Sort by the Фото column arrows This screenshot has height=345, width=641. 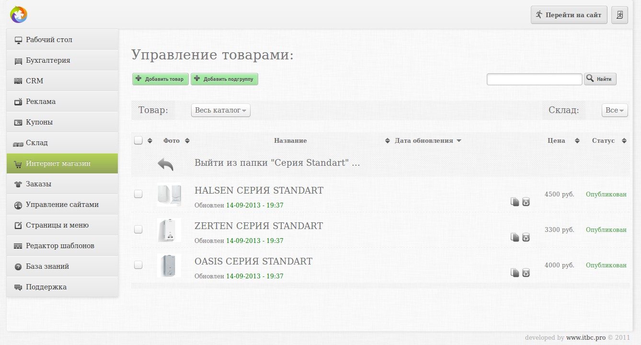click(187, 140)
